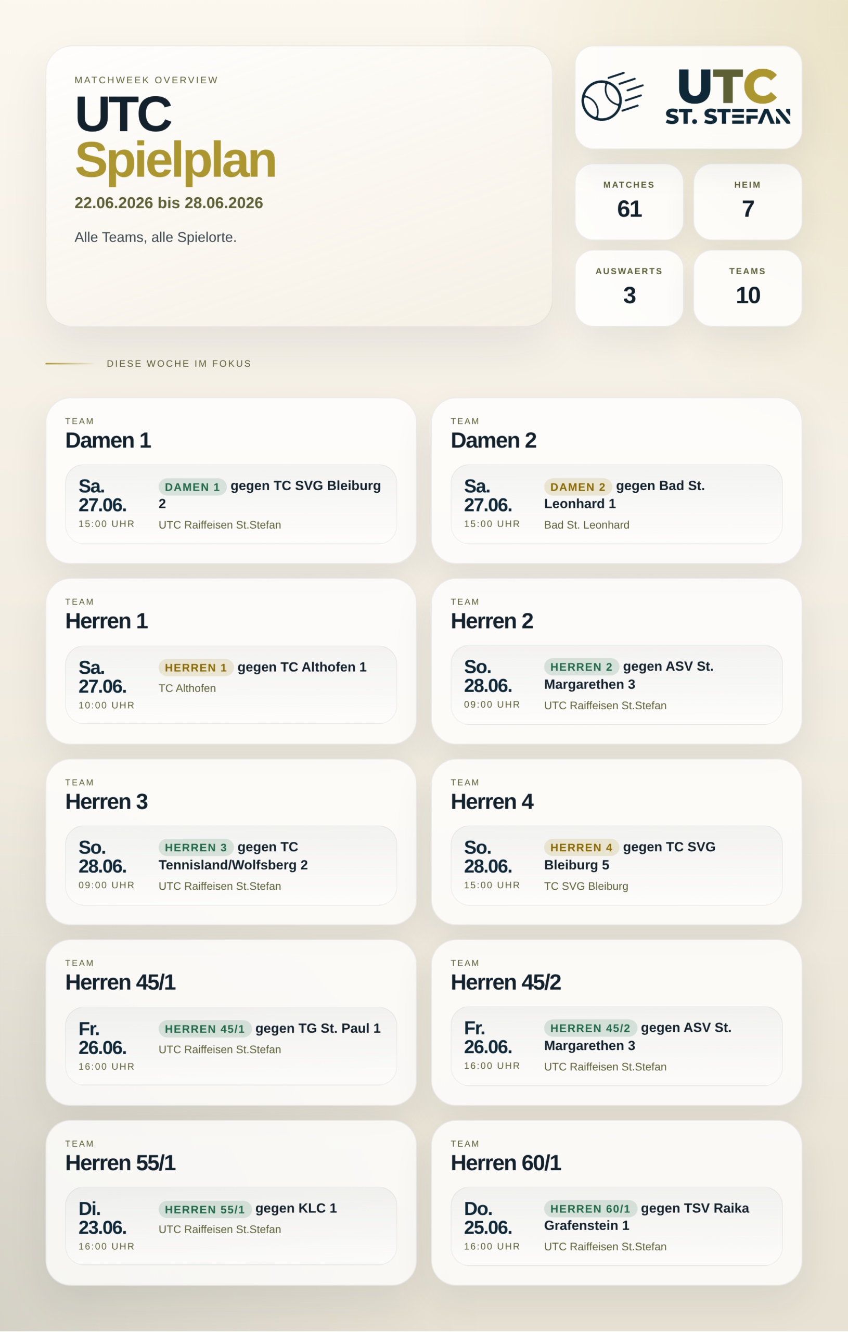This screenshot has height=1332, width=848.
Task: Click the gold HERREN 4 badge
Action: pos(582,848)
